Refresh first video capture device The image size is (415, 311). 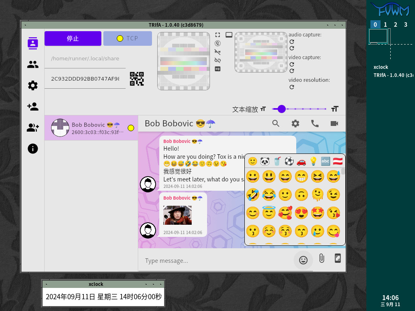[292, 64]
